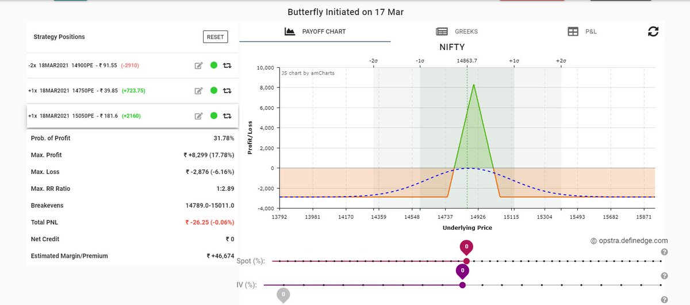Viewport: 690px width, 305px height.
Task: Click the +2160 P&L on 15050PE row
Action: pos(131,116)
